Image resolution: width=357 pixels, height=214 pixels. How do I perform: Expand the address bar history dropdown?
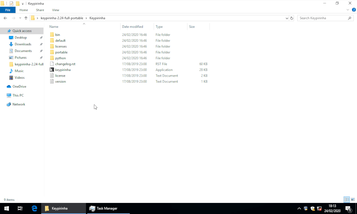(287, 18)
